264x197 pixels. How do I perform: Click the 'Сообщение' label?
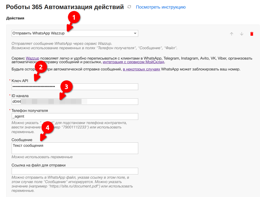[x=22, y=140]
